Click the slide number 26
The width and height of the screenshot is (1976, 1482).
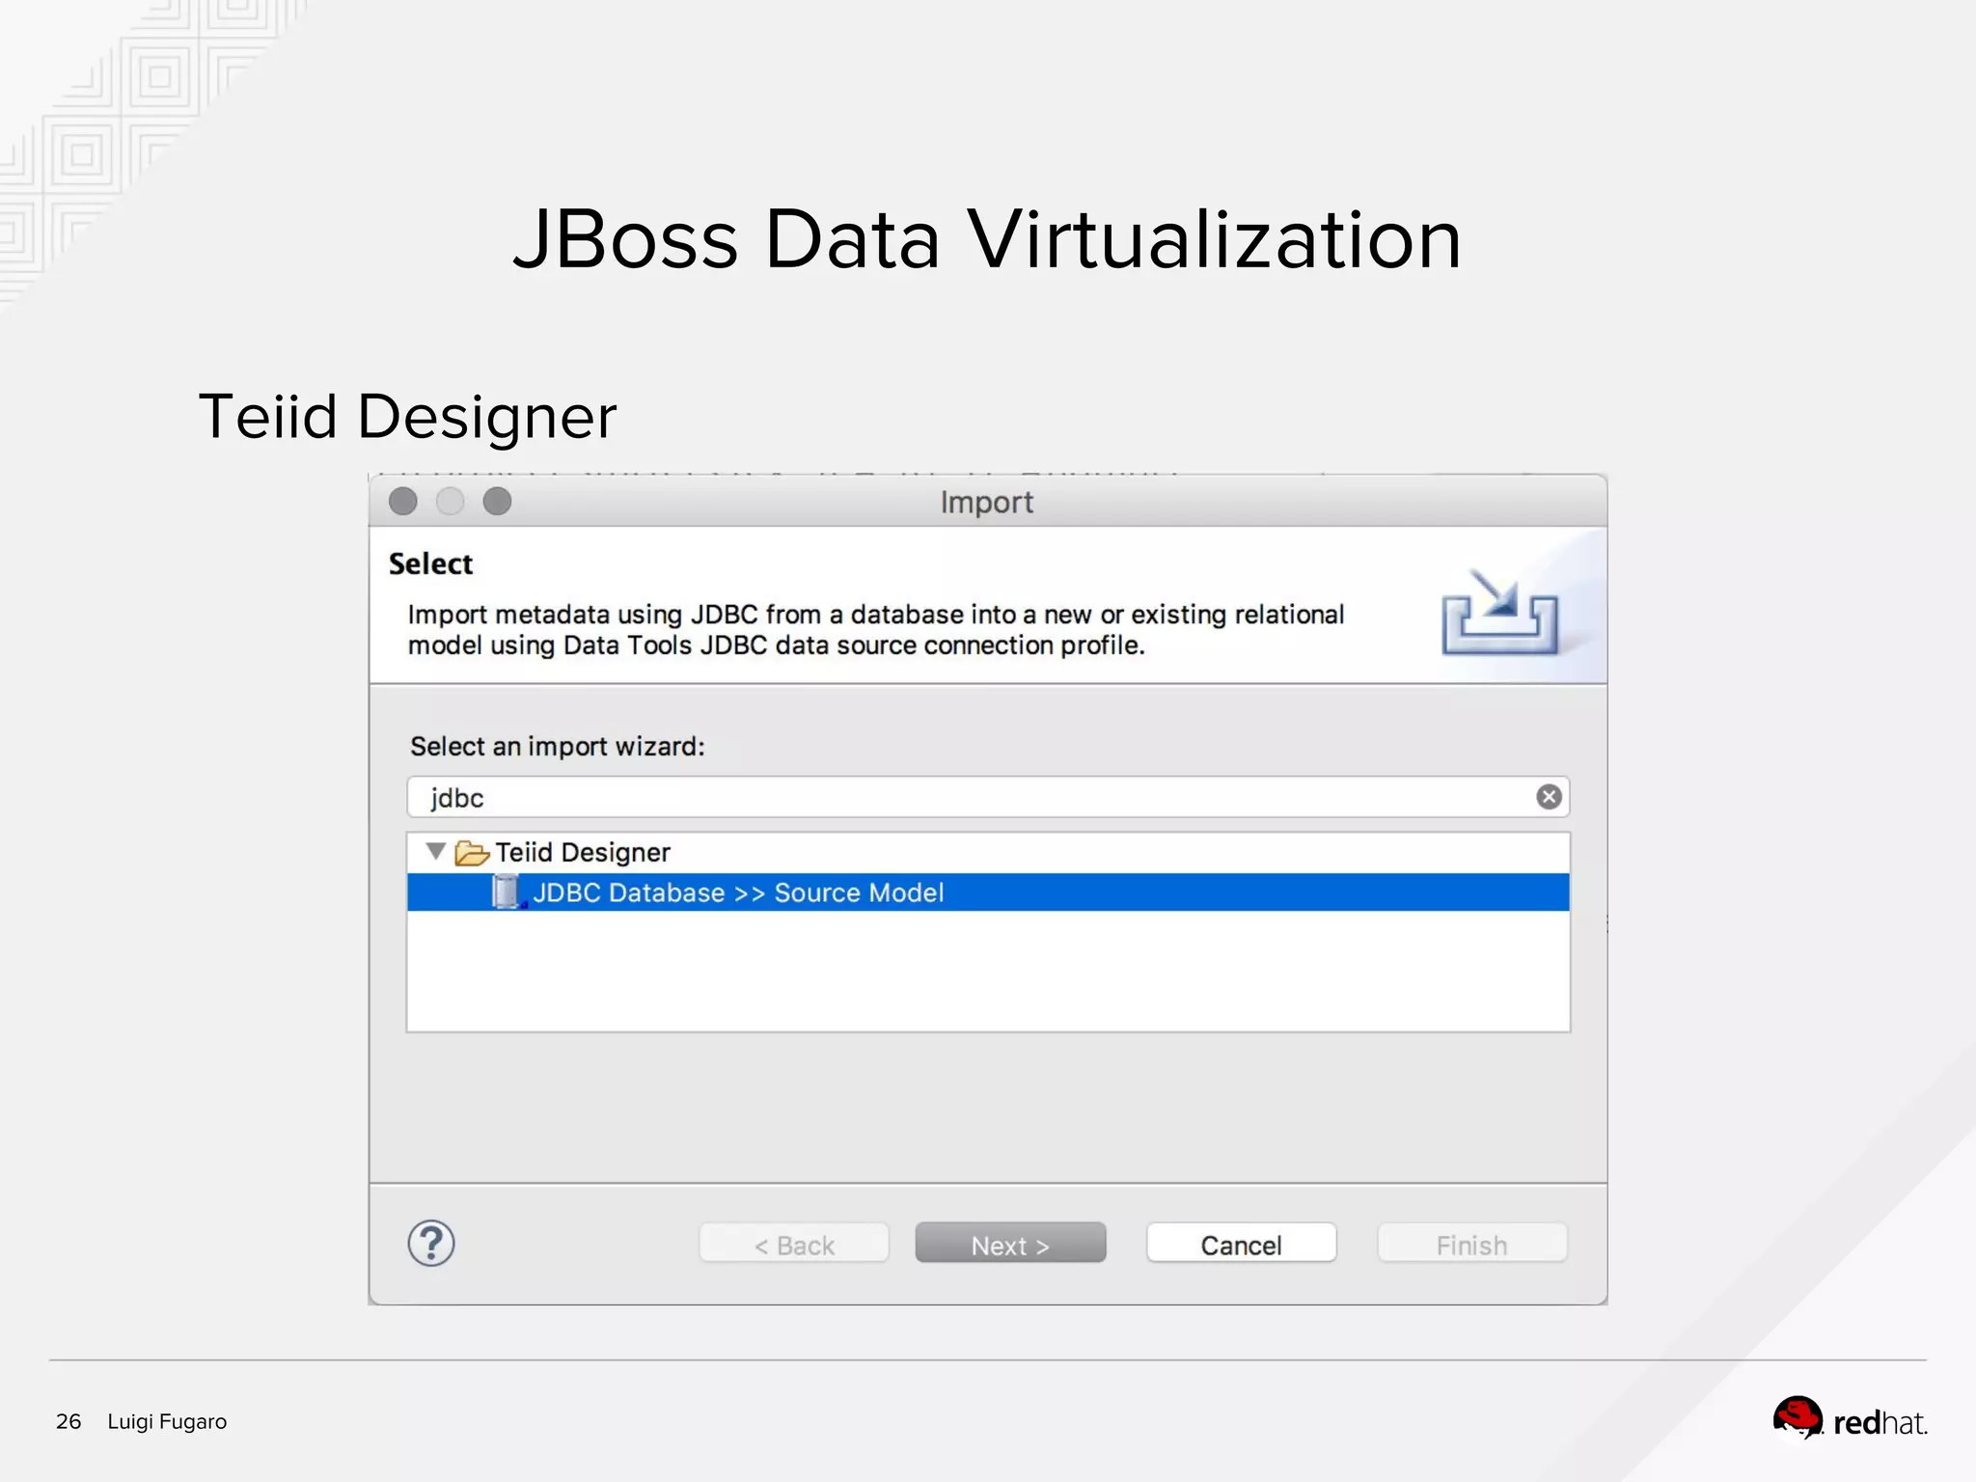69,1421
